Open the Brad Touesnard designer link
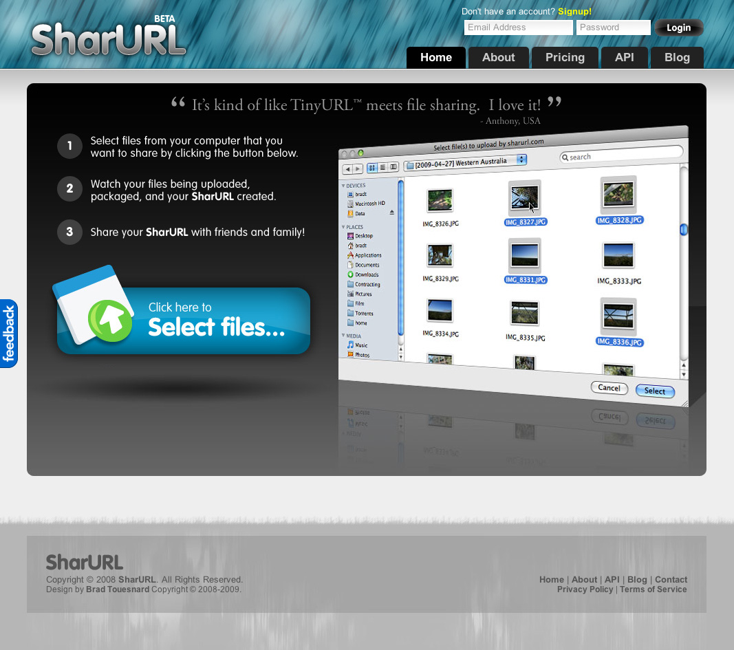Image resolution: width=734 pixels, height=650 pixels. click(118, 589)
